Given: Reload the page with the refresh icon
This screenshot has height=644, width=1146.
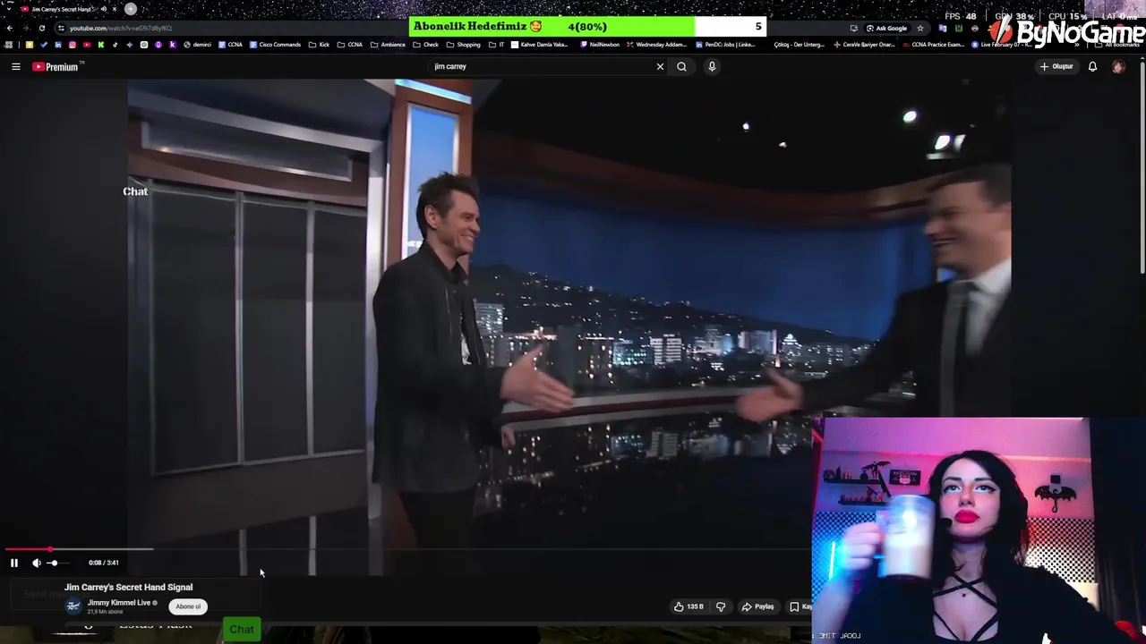Looking at the screenshot, I should pos(41,28).
